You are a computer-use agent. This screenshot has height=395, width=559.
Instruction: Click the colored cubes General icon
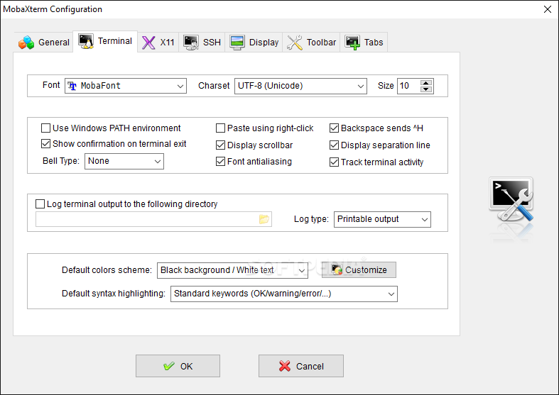[26, 43]
